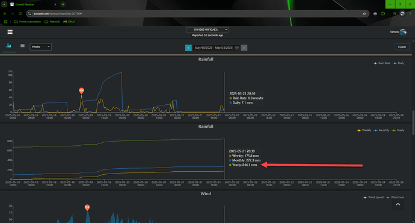This screenshot has width=415, height=223.
Task: Toggle the Wind Gust series legend
Action: tap(395, 197)
